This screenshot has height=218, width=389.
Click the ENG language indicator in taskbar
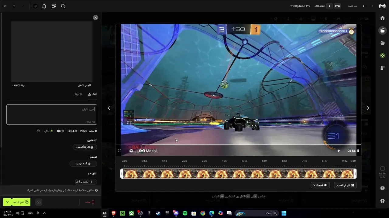30,213
